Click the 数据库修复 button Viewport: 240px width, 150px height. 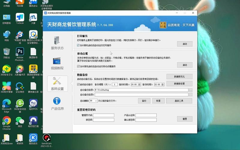coord(179,84)
